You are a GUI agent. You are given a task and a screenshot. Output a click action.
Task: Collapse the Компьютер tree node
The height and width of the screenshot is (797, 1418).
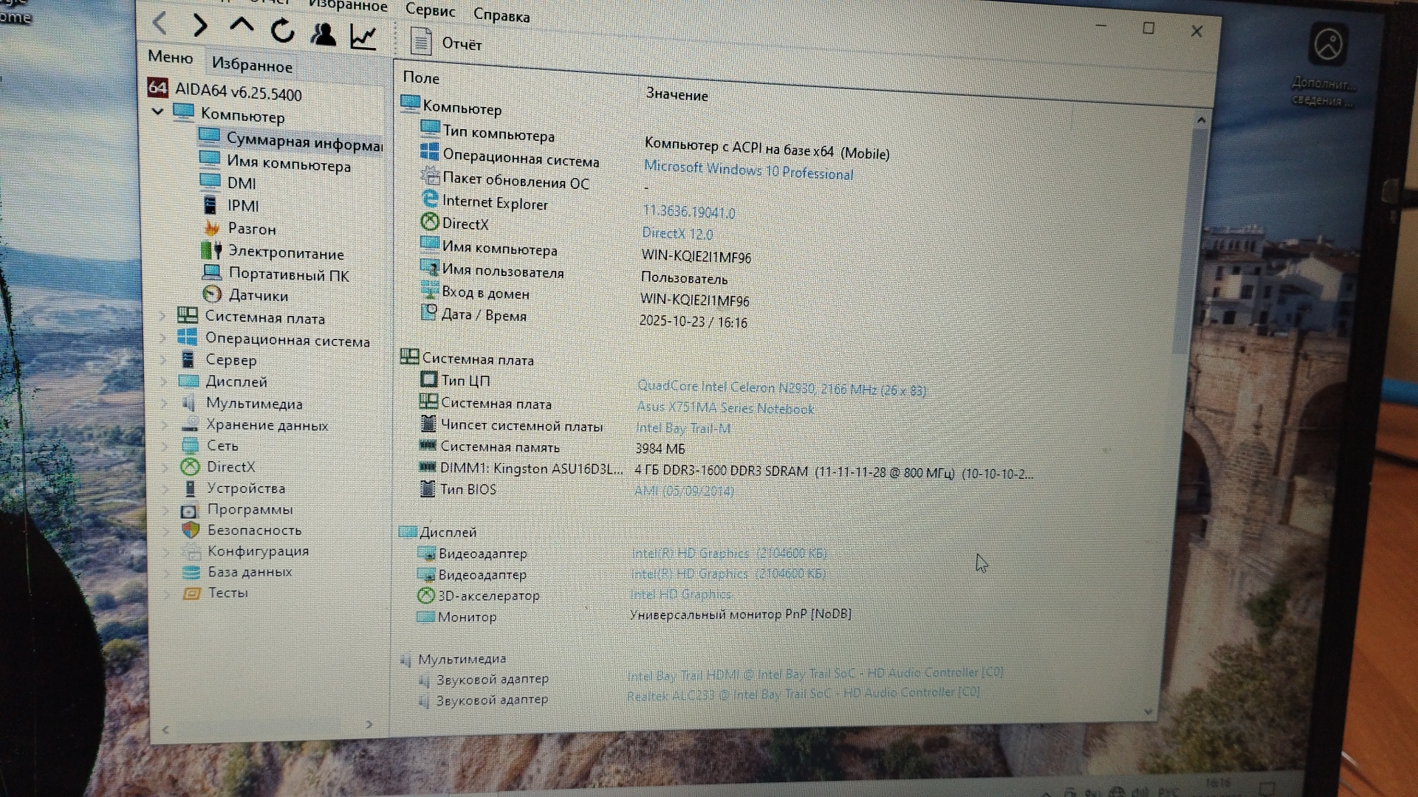(x=157, y=111)
